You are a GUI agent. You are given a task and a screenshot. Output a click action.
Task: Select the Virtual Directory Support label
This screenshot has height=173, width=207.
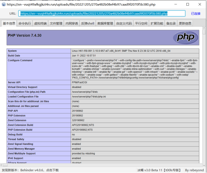click(x=22, y=87)
